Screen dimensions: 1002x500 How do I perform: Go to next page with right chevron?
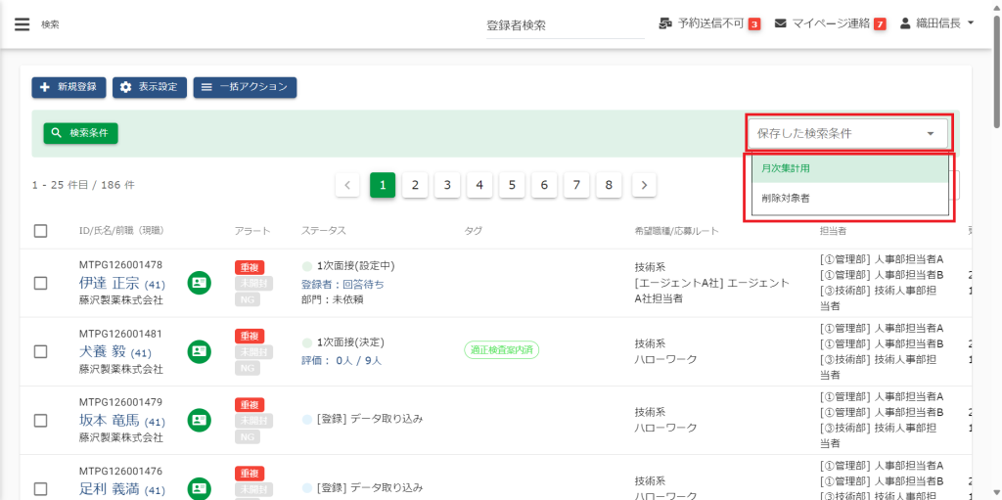click(x=643, y=185)
